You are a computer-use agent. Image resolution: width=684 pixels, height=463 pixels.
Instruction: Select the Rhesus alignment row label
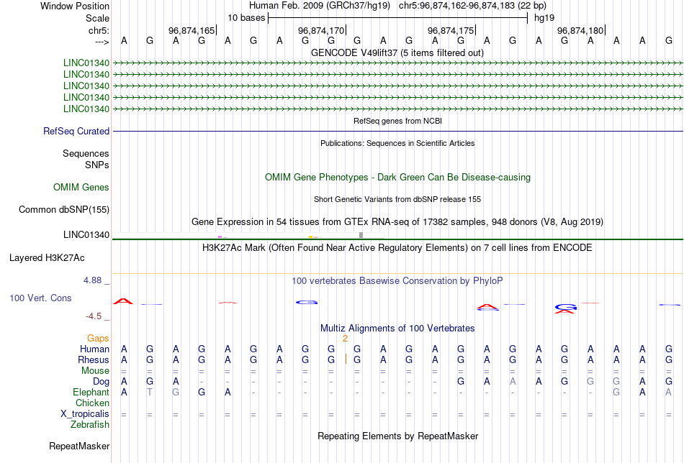tap(94, 359)
